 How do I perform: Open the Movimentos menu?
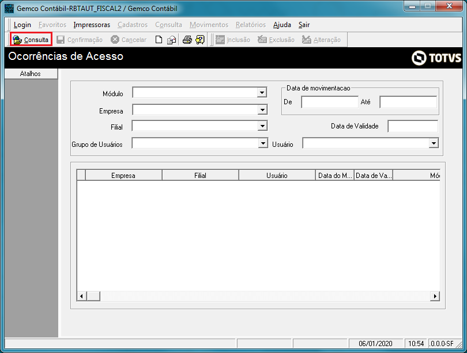[x=209, y=25]
